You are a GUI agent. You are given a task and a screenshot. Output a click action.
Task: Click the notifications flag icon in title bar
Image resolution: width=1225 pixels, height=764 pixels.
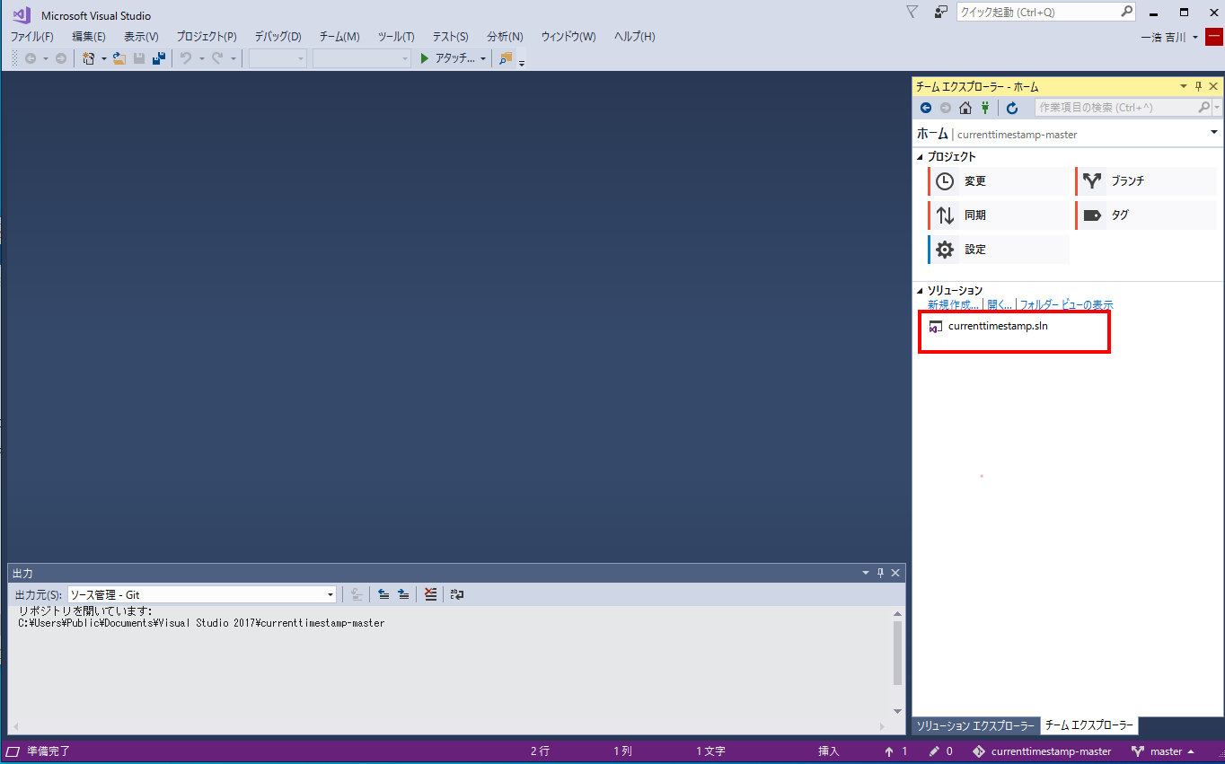pyautogui.click(x=912, y=13)
